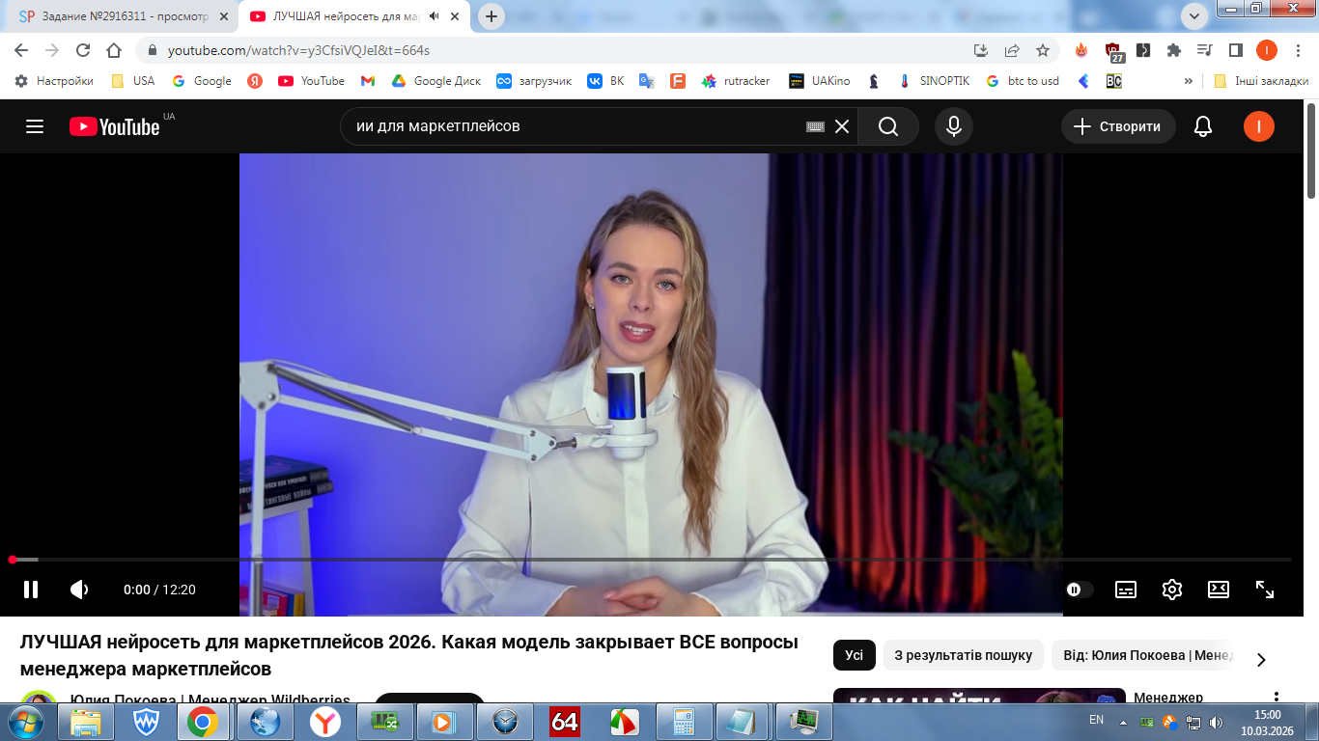Enter full screen video mode
Image resolution: width=1319 pixels, height=741 pixels.
(1265, 590)
